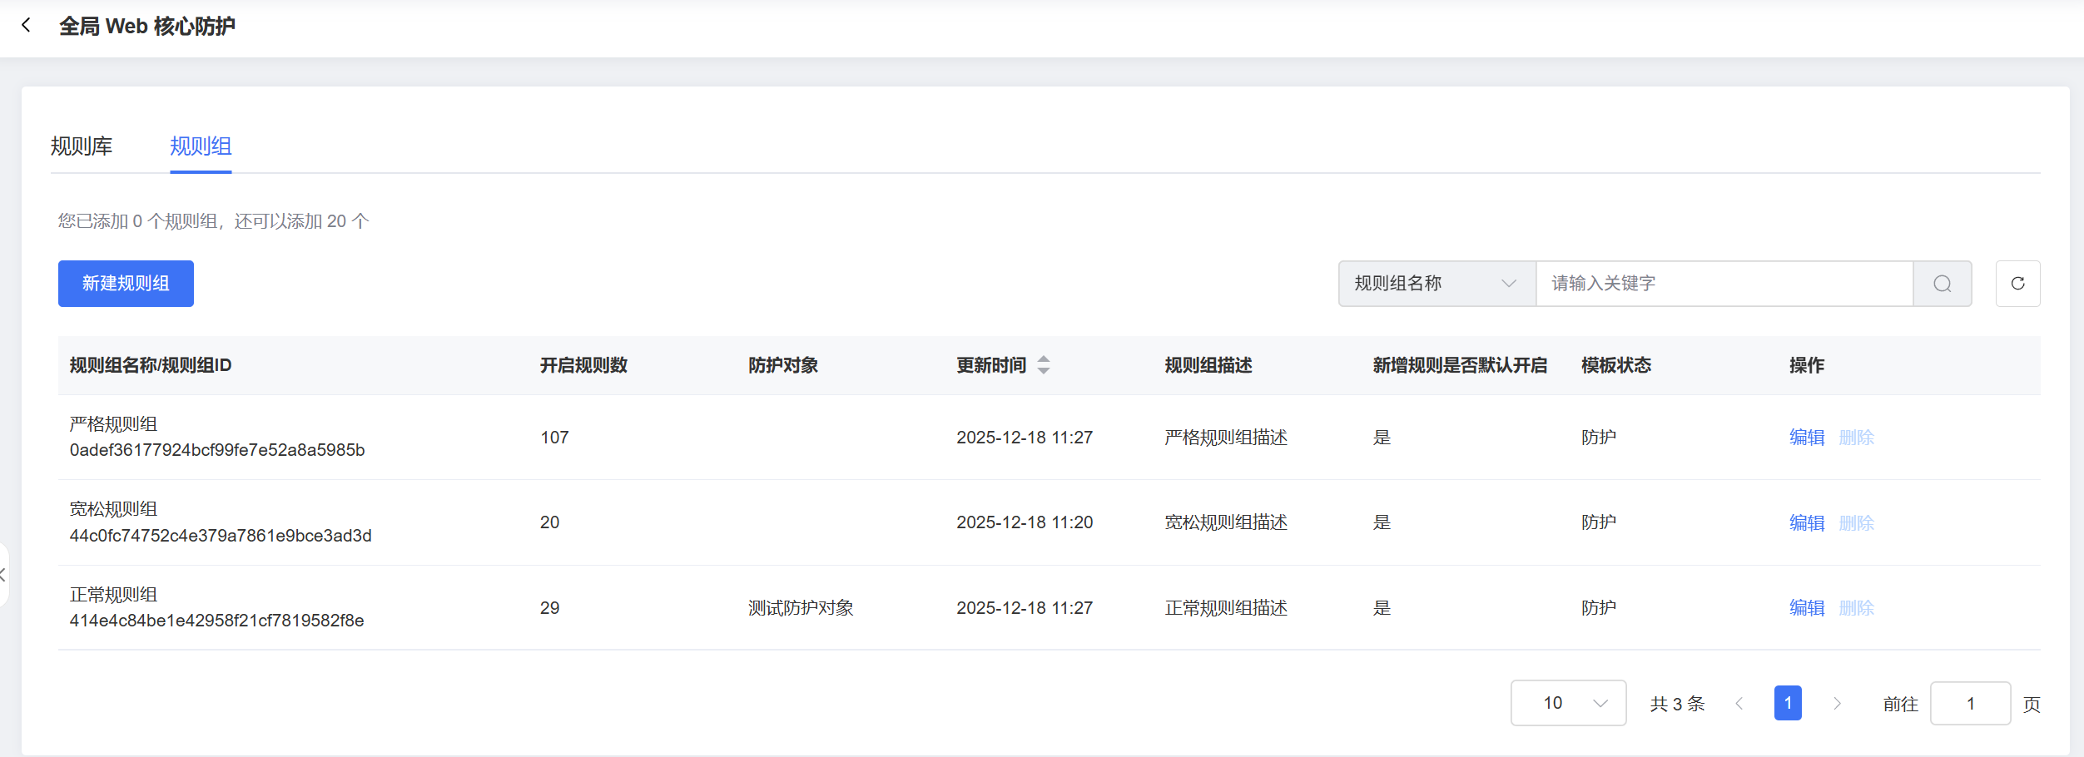The height and width of the screenshot is (757, 2084).
Task: Edit the 严格规则组 rule group
Action: pyautogui.click(x=1806, y=438)
